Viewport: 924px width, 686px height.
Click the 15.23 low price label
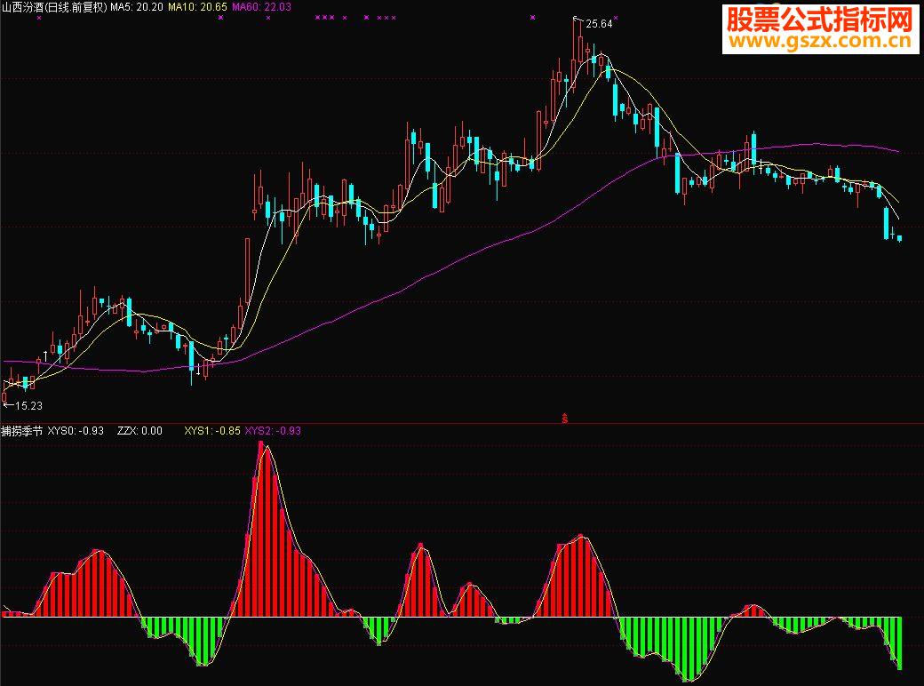(x=28, y=405)
